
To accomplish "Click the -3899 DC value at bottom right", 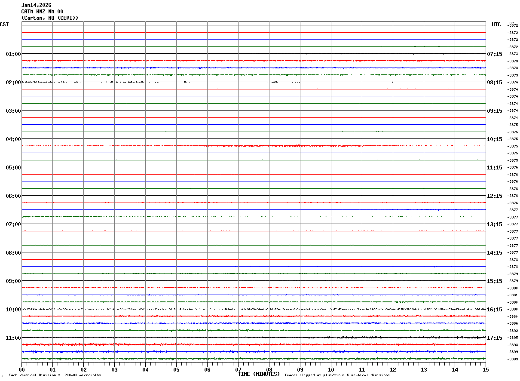I will (x=513, y=359).
